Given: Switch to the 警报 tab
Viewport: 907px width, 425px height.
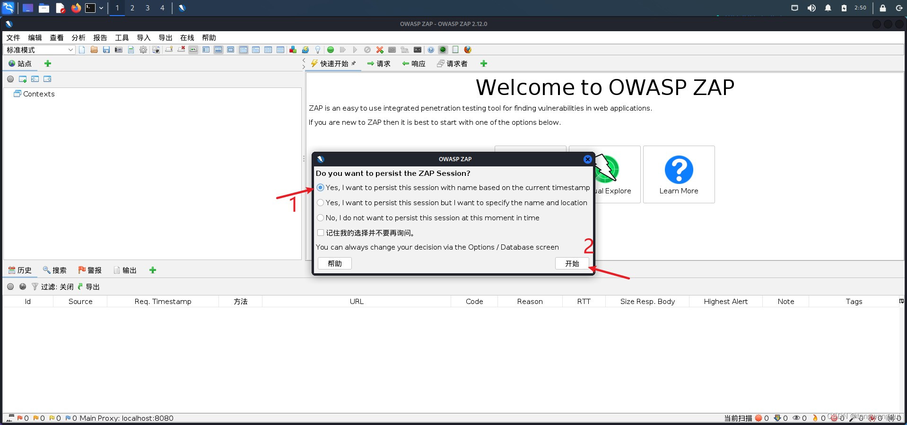Looking at the screenshot, I should (90, 270).
